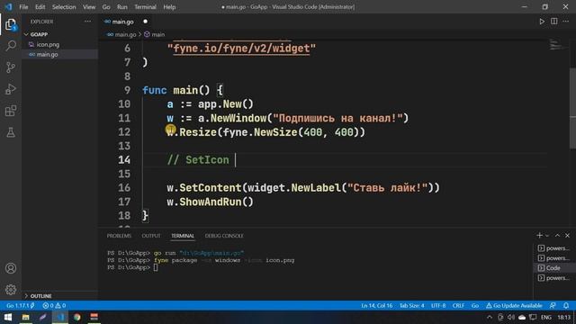Change Tab Size: 4 setting
This screenshot has width=576, height=324.
tap(412, 306)
